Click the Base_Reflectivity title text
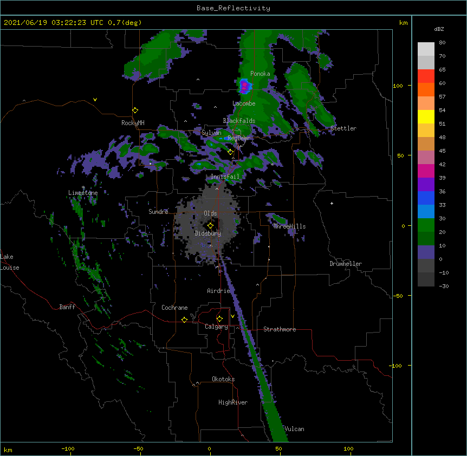The height and width of the screenshot is (456, 467). [233, 8]
